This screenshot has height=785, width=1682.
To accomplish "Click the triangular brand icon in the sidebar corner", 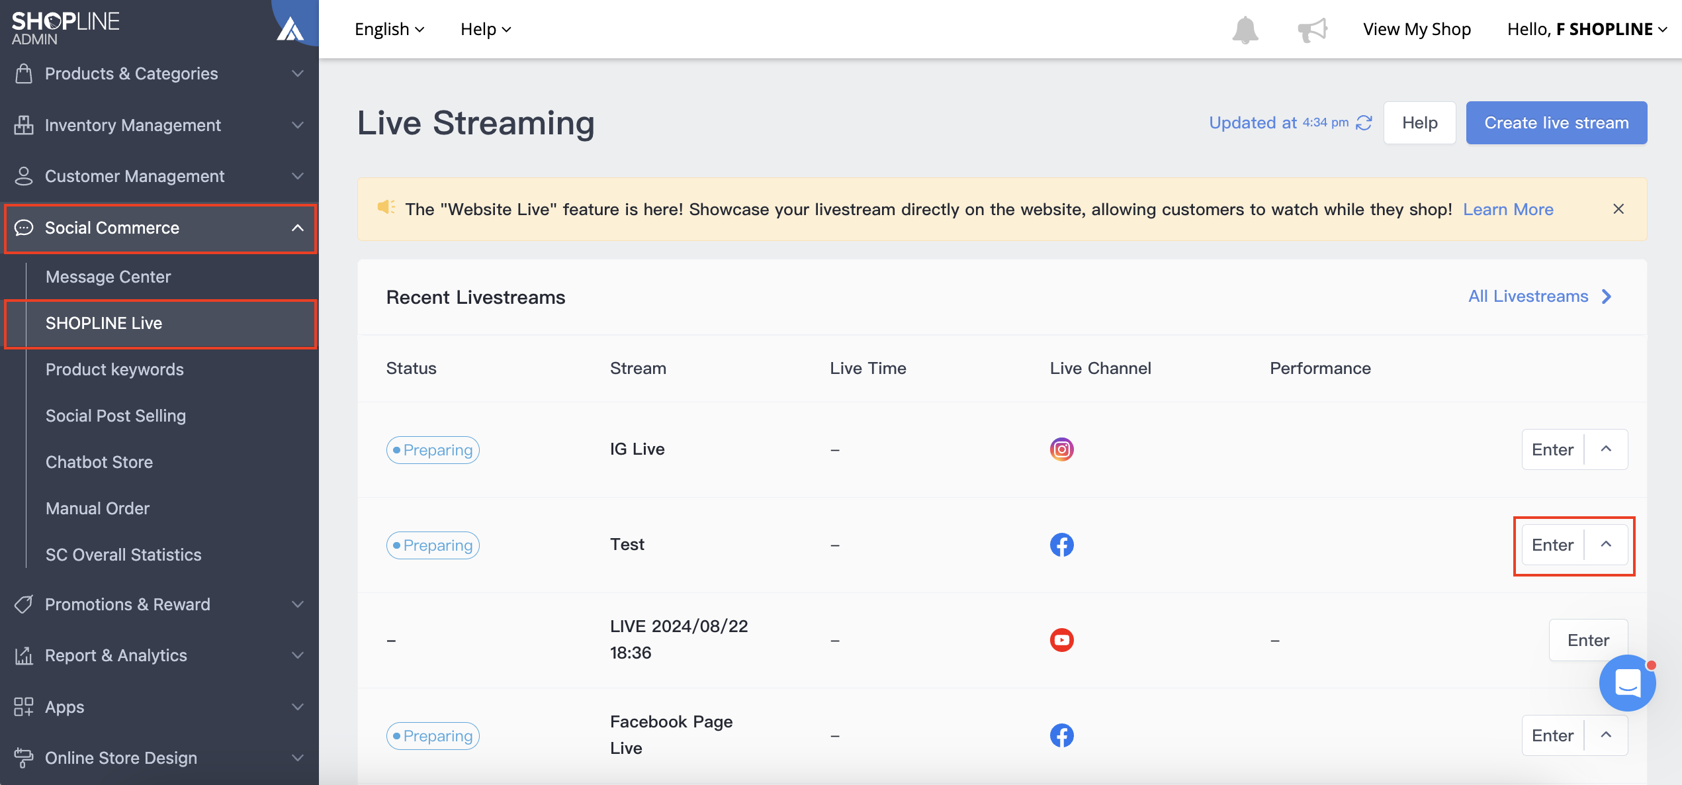I will point(290,29).
